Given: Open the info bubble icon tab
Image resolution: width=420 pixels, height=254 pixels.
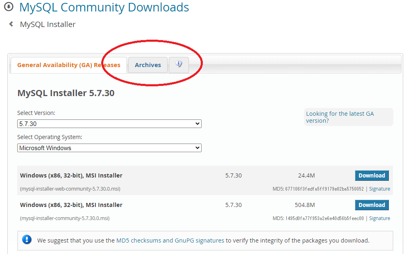Looking at the screenshot, I should [x=179, y=65].
